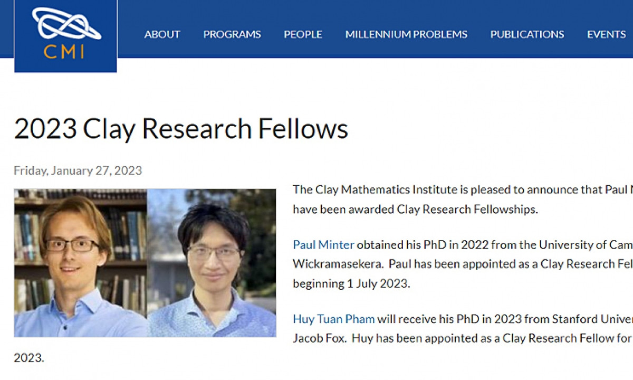
Task: Open the MILLENNIUM PROBLEMS page
Action: [x=406, y=34]
